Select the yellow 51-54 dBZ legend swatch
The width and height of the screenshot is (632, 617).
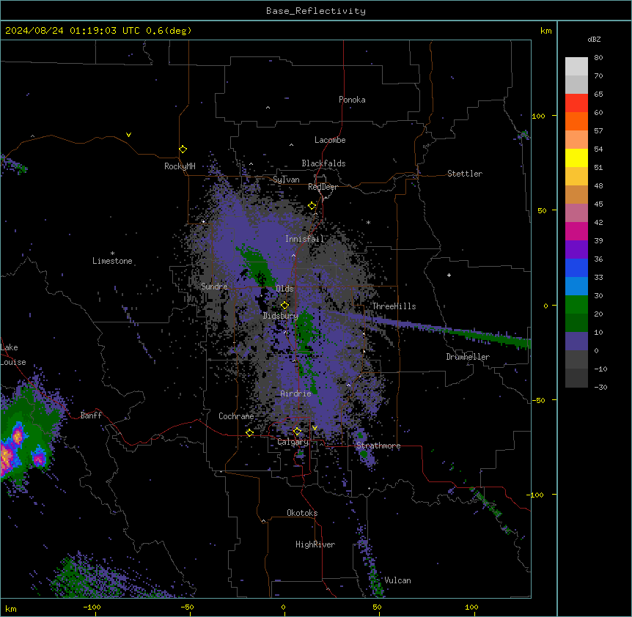576,158
